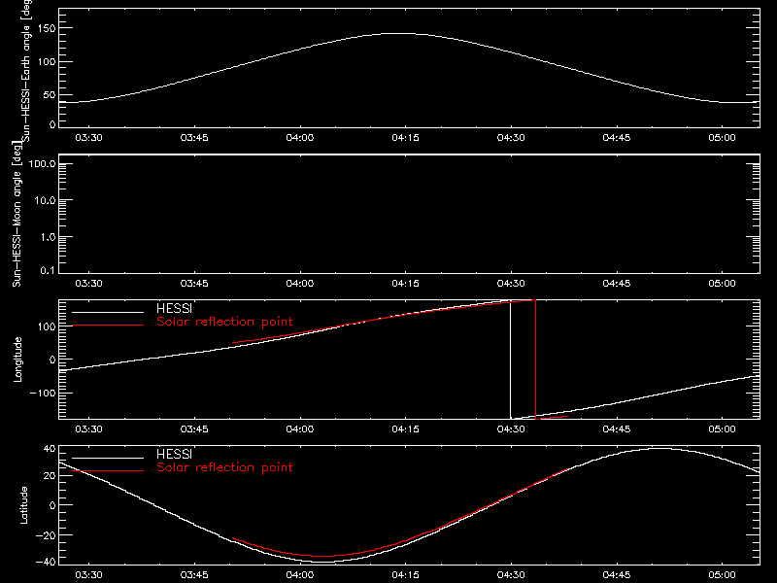Click 04:00 time label under Moon angle plot
The height and width of the screenshot is (583, 777).
pos(300,283)
